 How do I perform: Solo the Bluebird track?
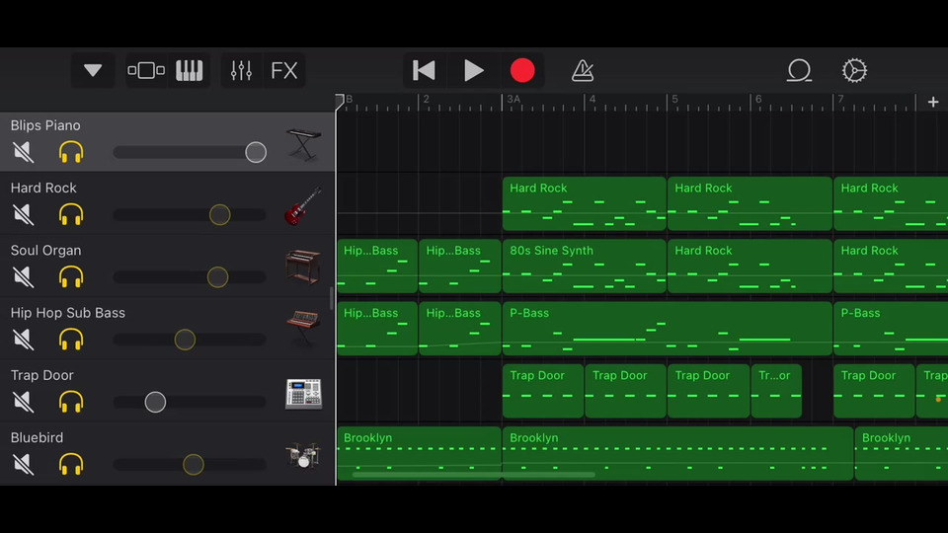[71, 464]
